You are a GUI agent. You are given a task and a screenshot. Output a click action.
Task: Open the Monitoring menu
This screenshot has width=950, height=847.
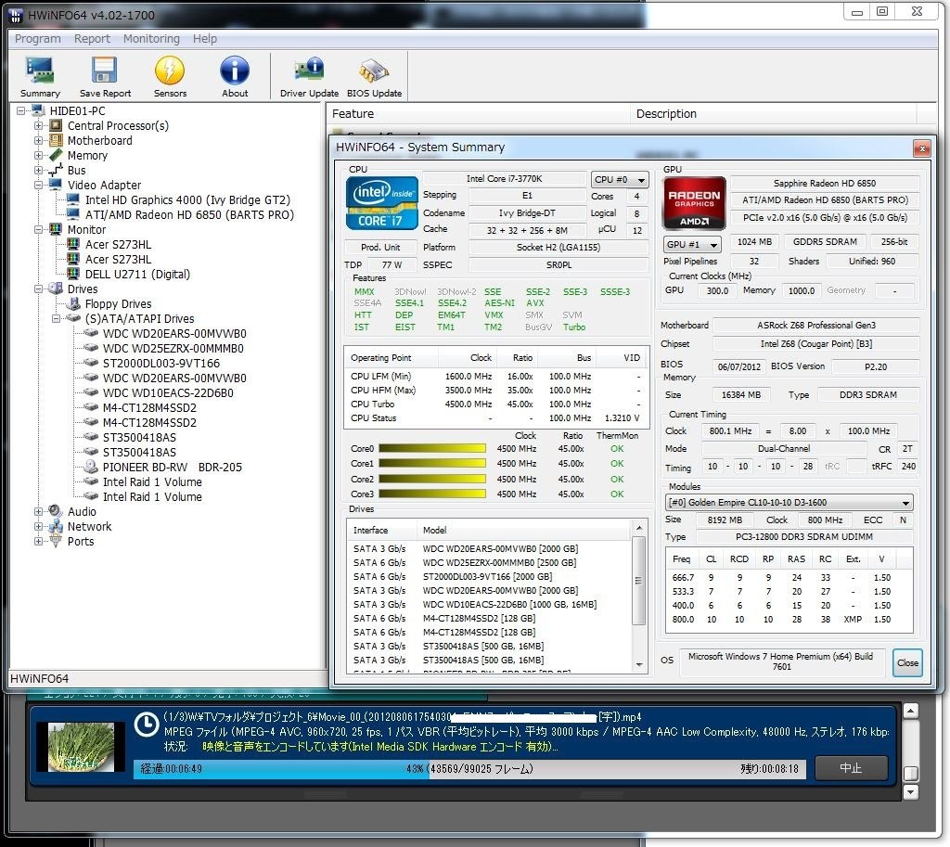pyautogui.click(x=151, y=39)
